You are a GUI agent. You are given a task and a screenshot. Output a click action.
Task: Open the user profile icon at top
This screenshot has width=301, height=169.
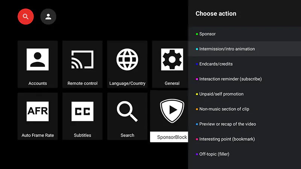(x=48, y=17)
